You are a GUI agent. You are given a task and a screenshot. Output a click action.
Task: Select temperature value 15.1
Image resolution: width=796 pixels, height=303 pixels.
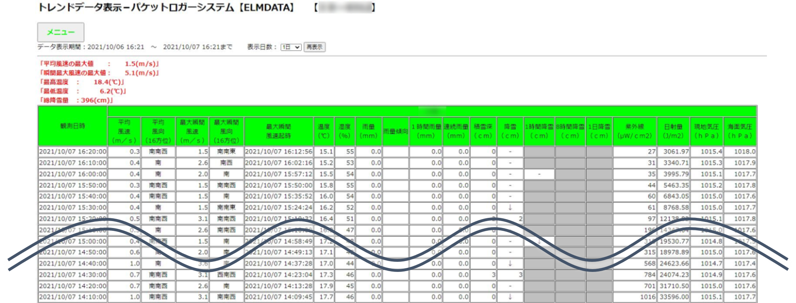(x=324, y=152)
